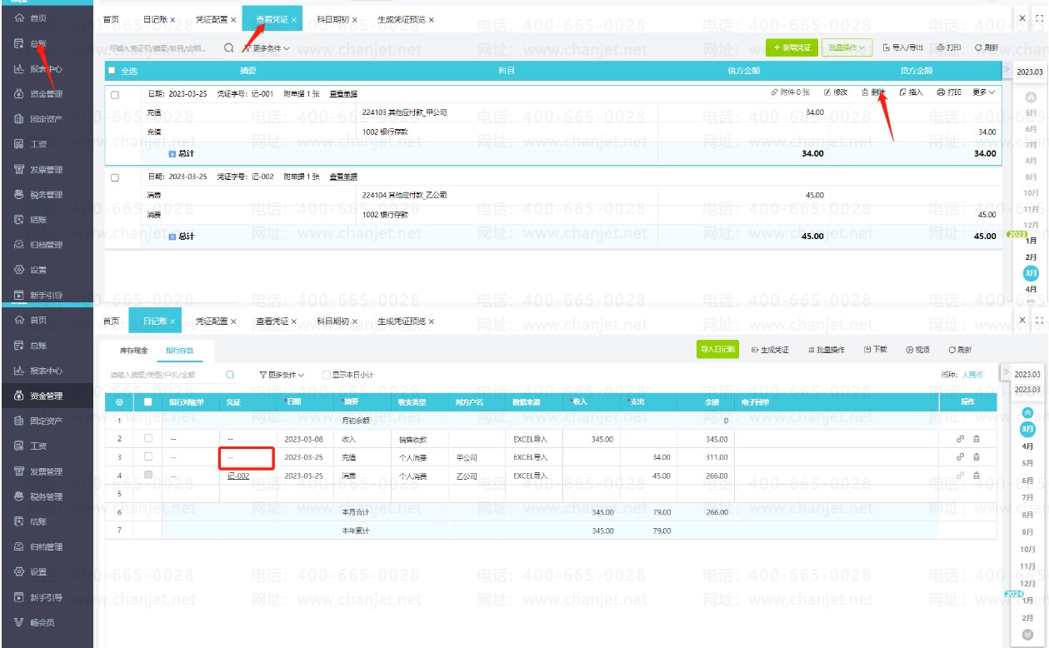Click the 导入日记账 button
This screenshot has height=648, width=1049.
[x=717, y=350]
